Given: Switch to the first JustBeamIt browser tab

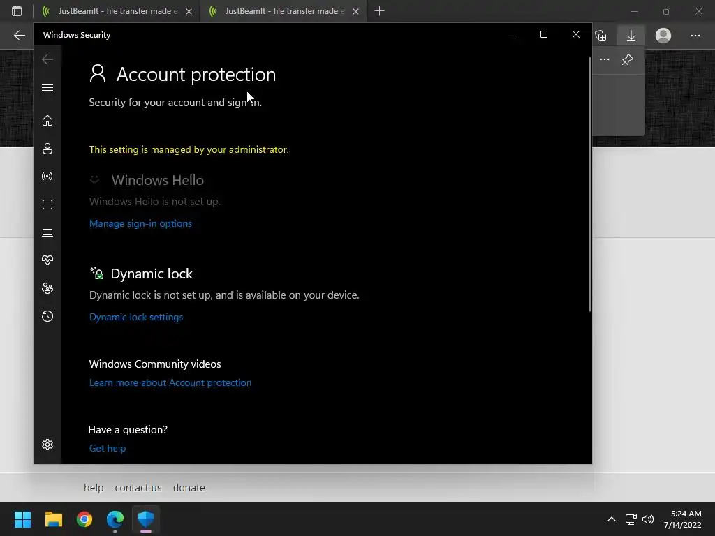Looking at the screenshot, I should pos(117,11).
